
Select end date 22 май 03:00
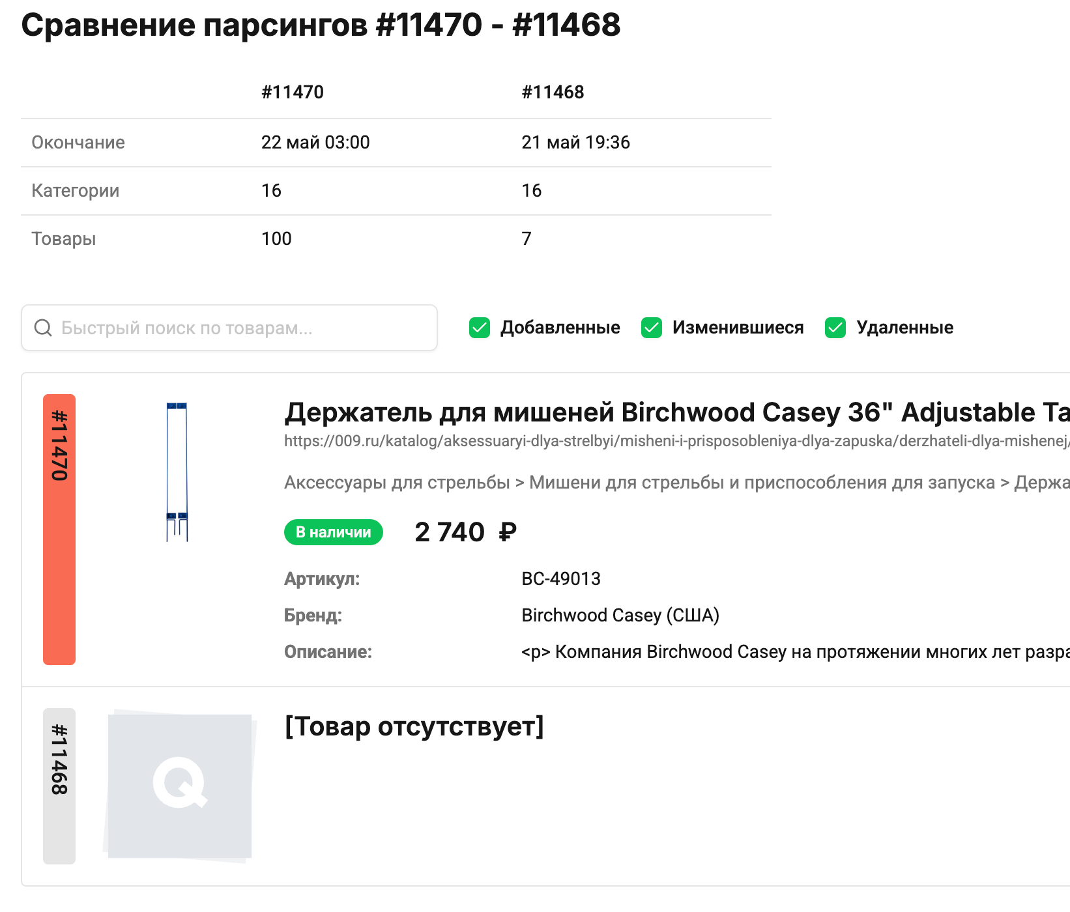315,142
